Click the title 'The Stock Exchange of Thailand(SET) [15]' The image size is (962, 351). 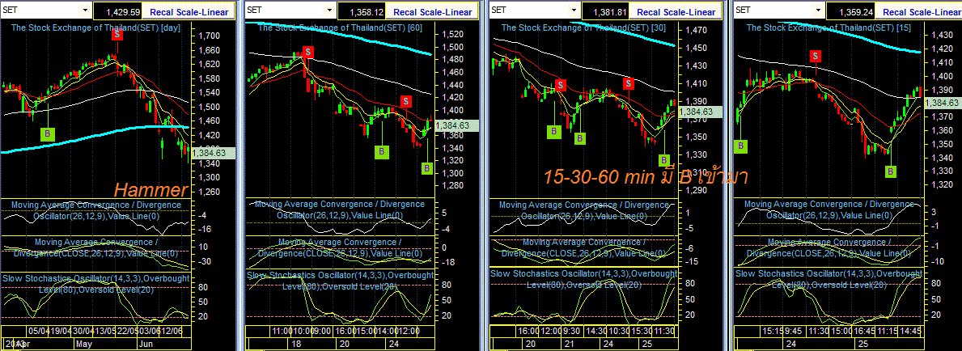pos(827,28)
